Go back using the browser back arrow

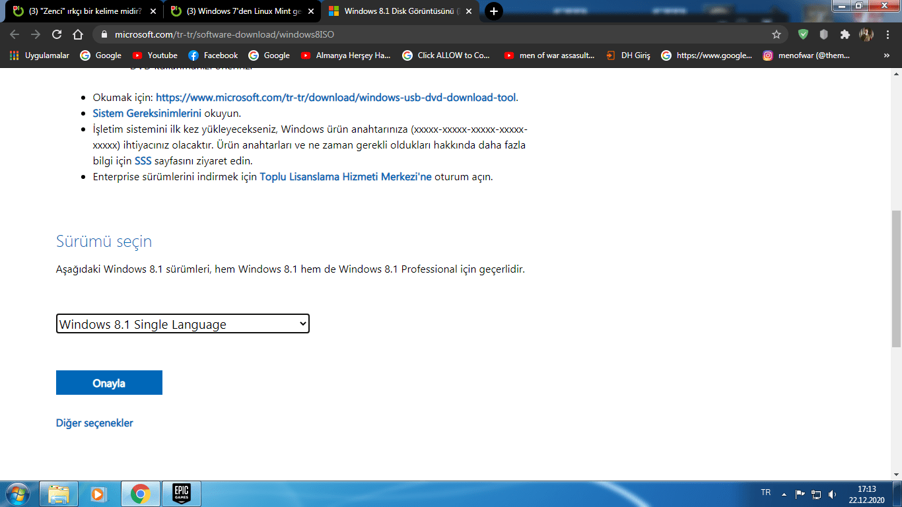[15, 34]
